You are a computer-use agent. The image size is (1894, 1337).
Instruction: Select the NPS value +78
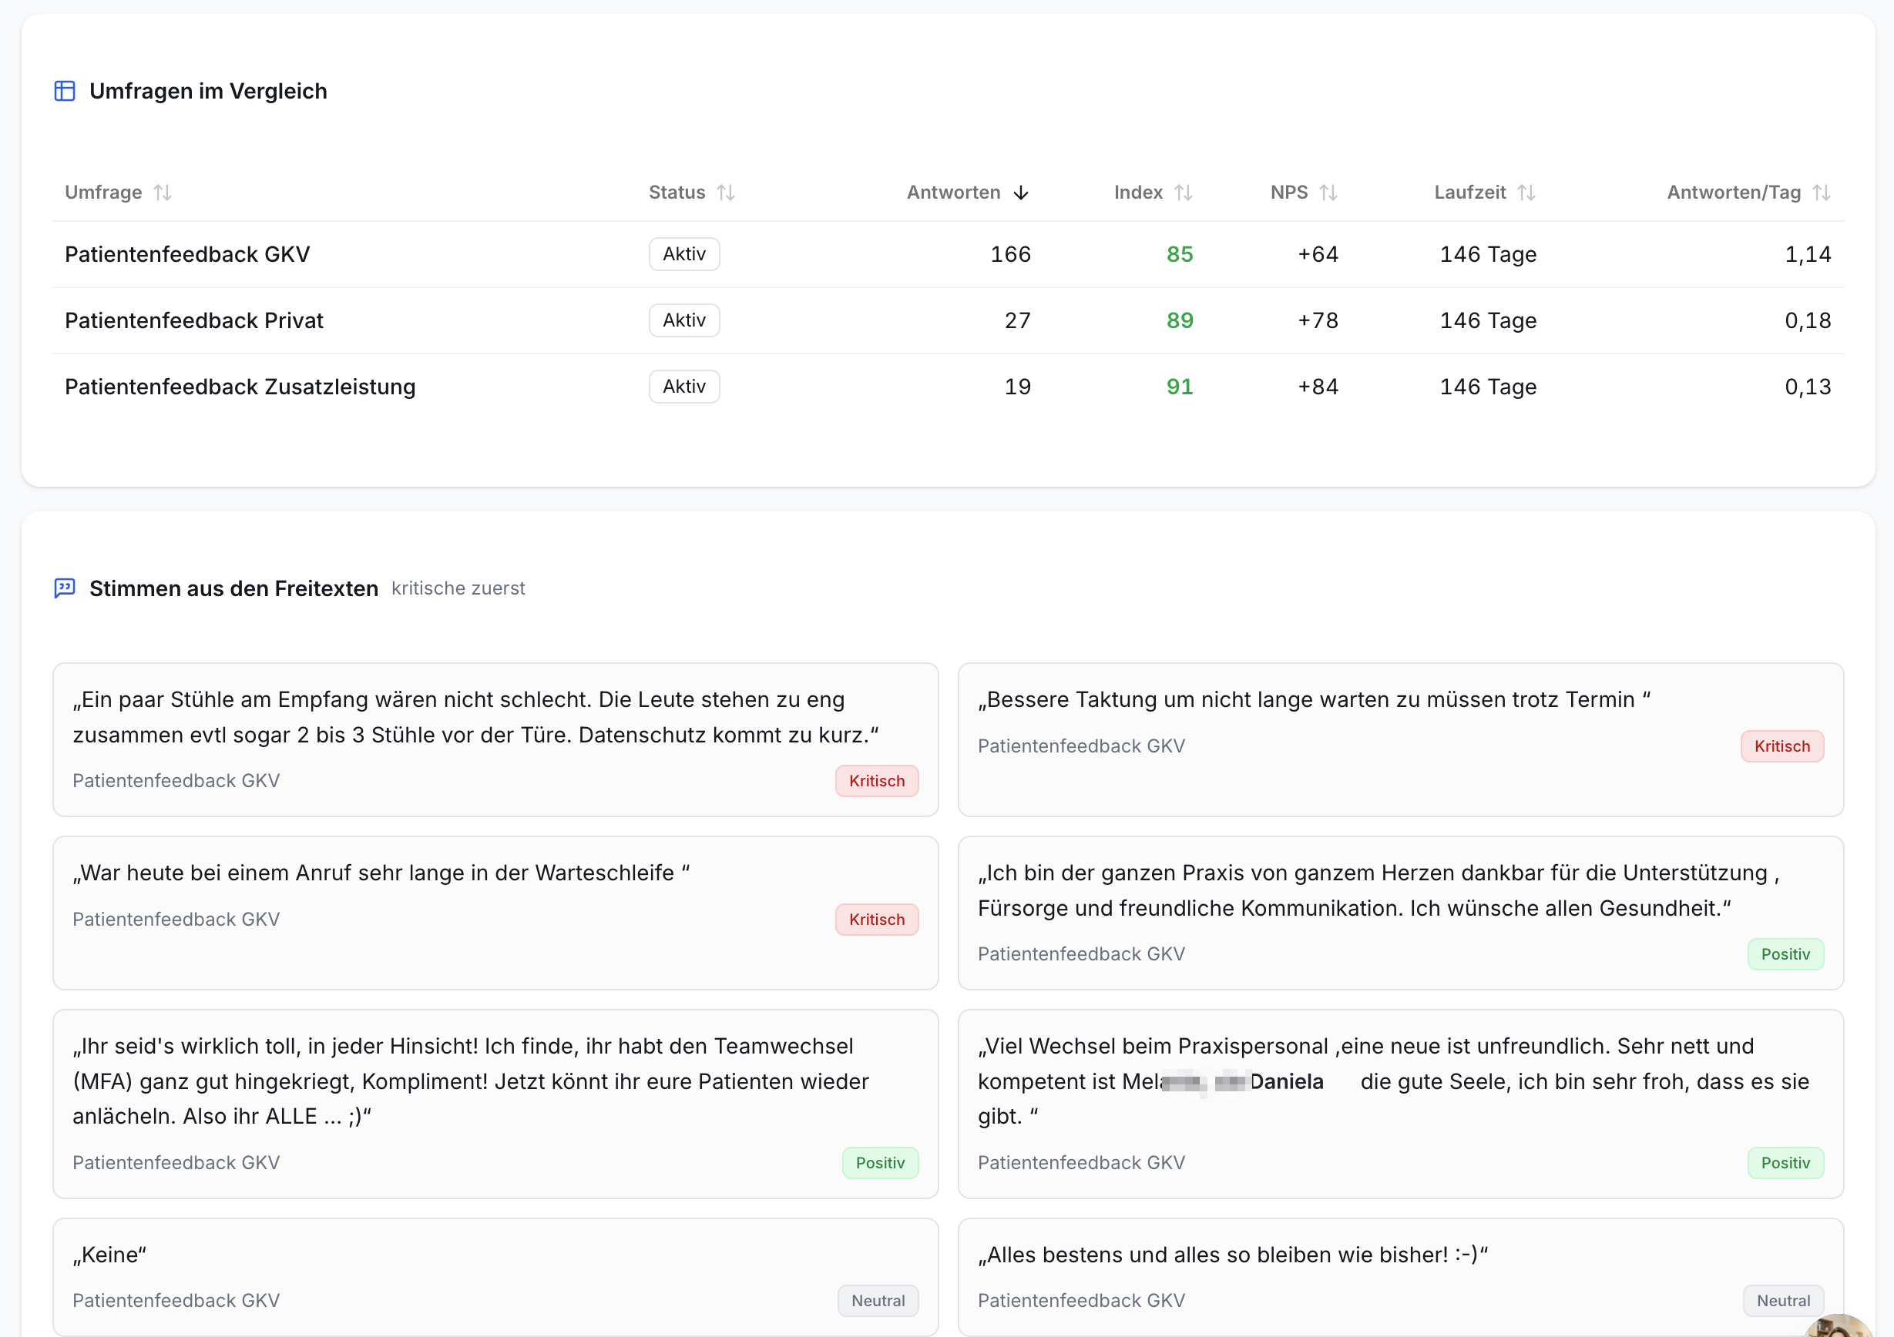1318,320
